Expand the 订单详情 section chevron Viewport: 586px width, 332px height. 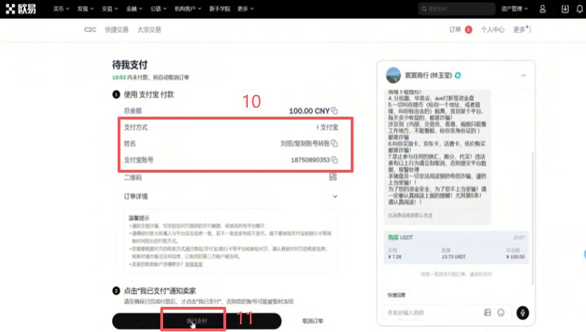[335, 196]
